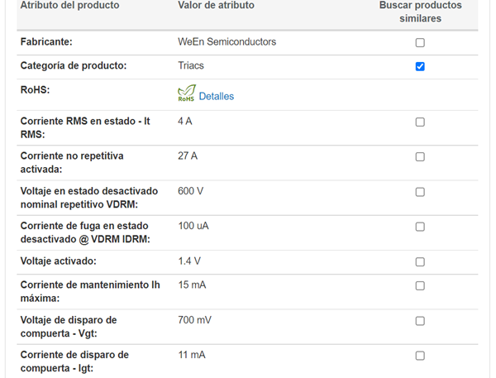Click the green RoHS leaf icon

pyautogui.click(x=187, y=94)
